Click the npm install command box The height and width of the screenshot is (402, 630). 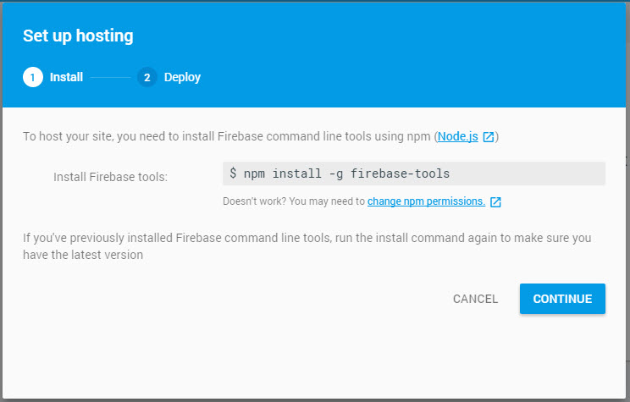tap(414, 173)
